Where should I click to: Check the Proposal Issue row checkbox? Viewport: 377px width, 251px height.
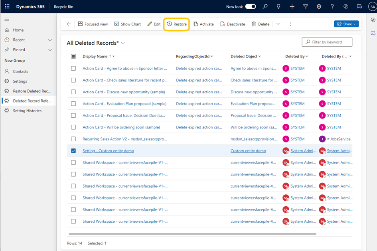73,115
